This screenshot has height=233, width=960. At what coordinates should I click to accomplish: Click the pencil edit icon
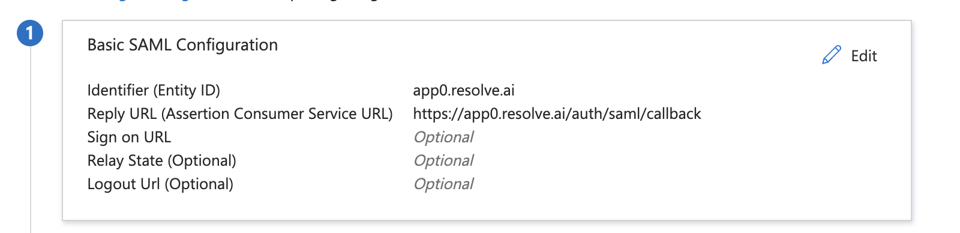832,55
